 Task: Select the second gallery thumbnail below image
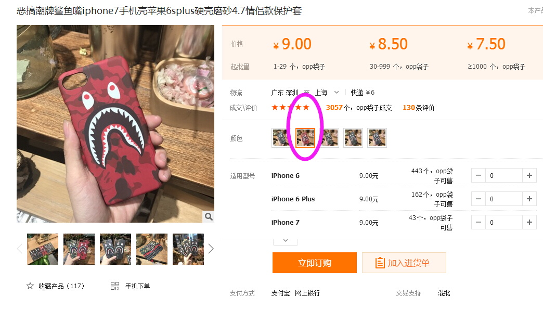pyautogui.click(x=79, y=249)
